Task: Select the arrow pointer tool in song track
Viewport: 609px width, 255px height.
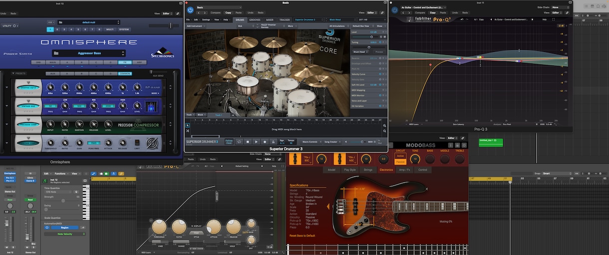Action: point(187,126)
